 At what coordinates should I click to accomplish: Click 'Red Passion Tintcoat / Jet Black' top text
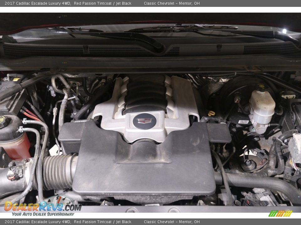point(103,3)
